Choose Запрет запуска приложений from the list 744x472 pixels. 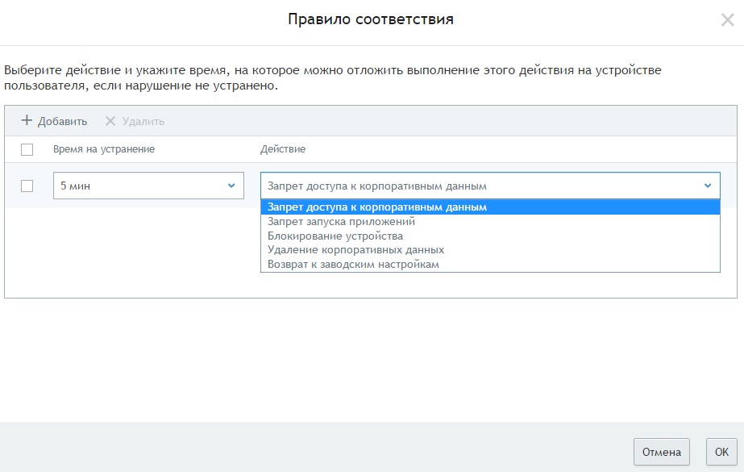[341, 222]
